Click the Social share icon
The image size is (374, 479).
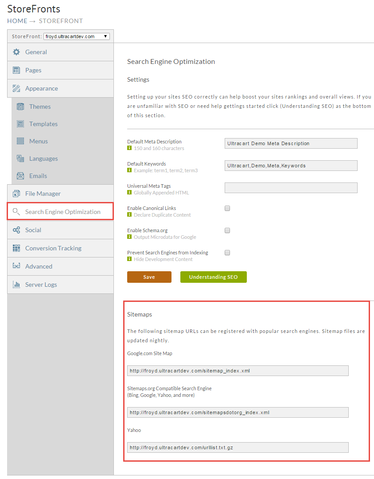[16, 230]
